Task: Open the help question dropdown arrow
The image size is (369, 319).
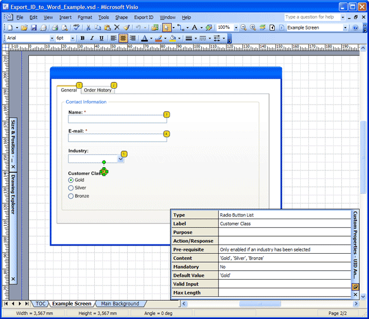Action: [343, 17]
